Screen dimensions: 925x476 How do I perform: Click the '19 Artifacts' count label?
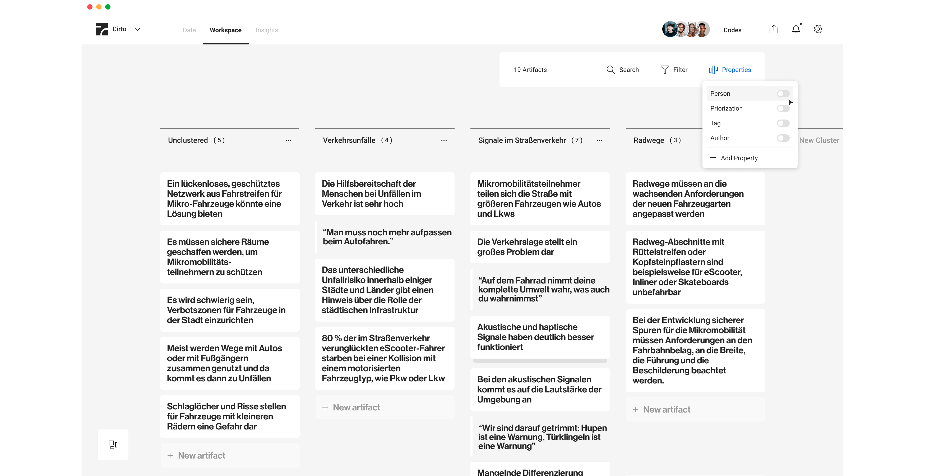click(530, 70)
